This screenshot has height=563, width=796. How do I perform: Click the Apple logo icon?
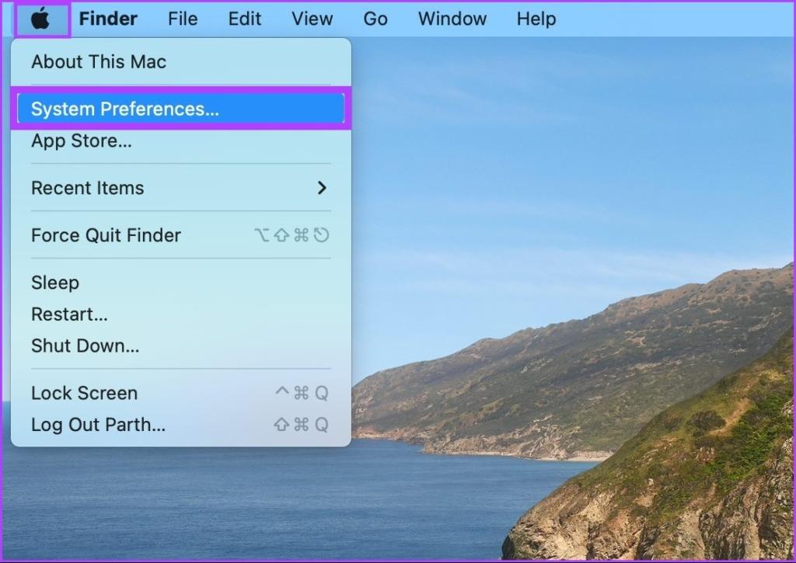[43, 19]
